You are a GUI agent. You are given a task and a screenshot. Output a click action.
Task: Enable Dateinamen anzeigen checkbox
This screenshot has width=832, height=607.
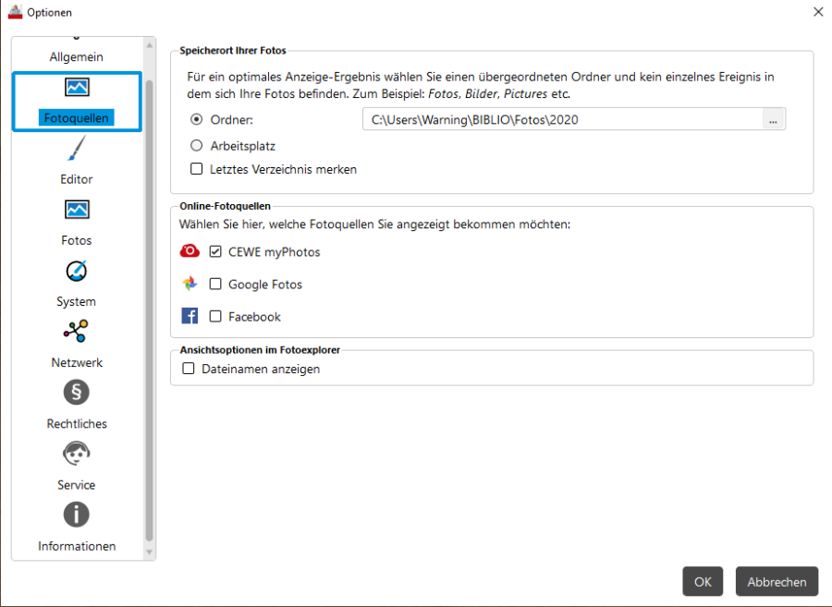pyautogui.click(x=189, y=368)
